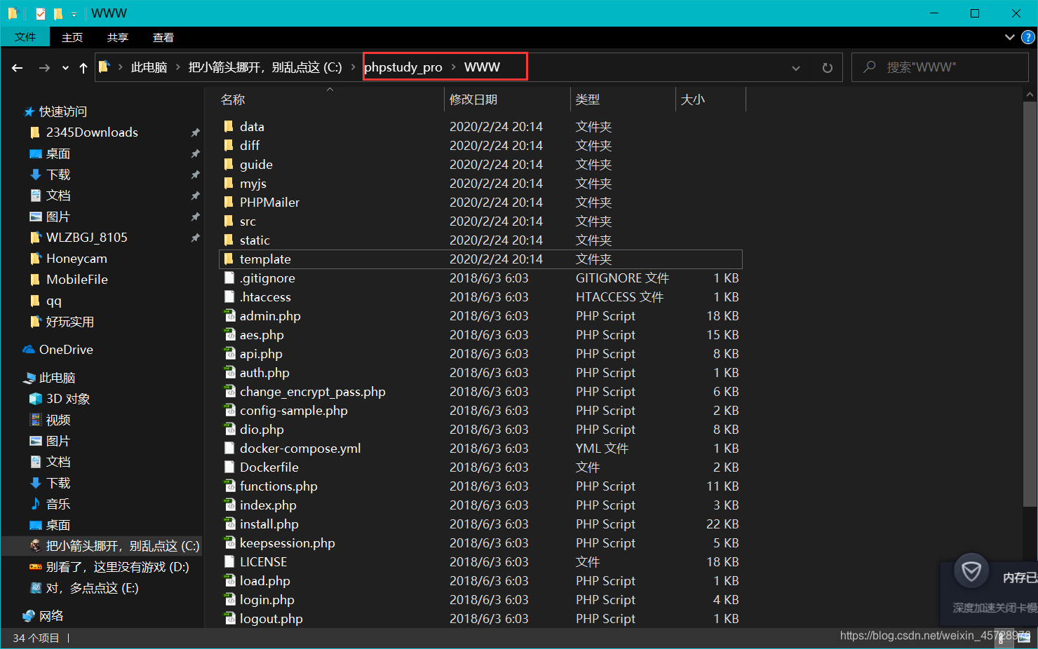Sort by the 大小 column header
This screenshot has width=1038, height=649.
[x=693, y=100]
